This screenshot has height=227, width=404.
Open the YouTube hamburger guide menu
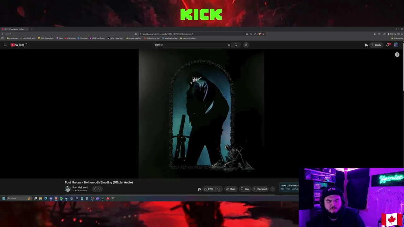5,45
